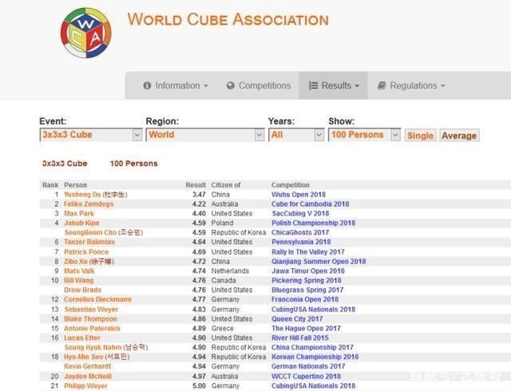Viewport: 511px width, 391px height.
Task: Open the German Nationals 2017 link
Action: pos(308,366)
